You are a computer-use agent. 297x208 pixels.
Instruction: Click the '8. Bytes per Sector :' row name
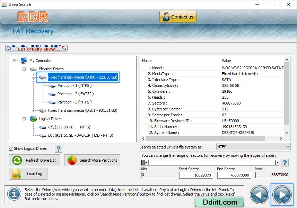(x=165, y=109)
